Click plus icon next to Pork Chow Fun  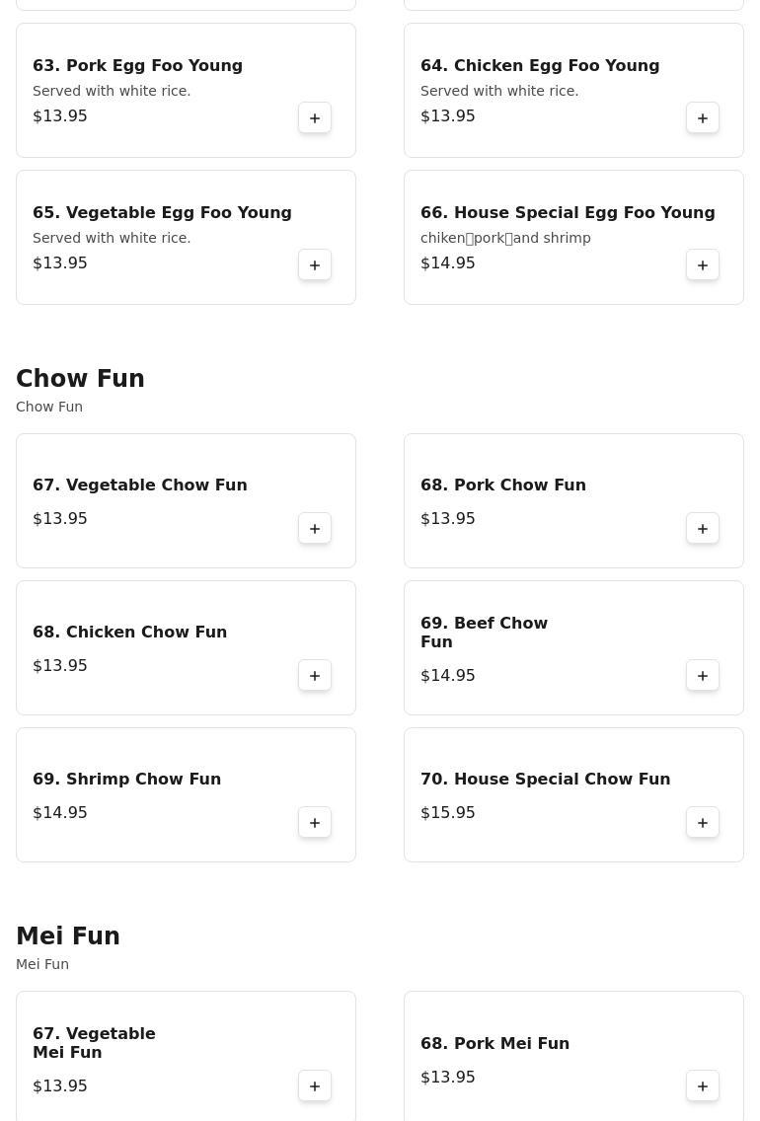[703, 529]
